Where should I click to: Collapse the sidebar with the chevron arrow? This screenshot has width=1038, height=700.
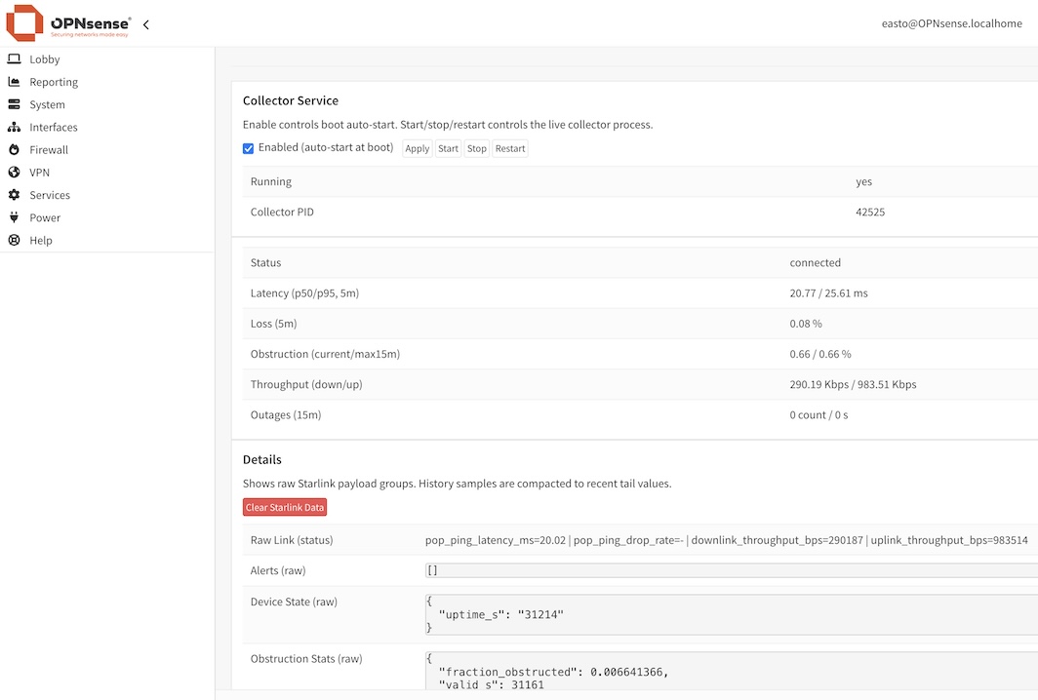tap(146, 24)
